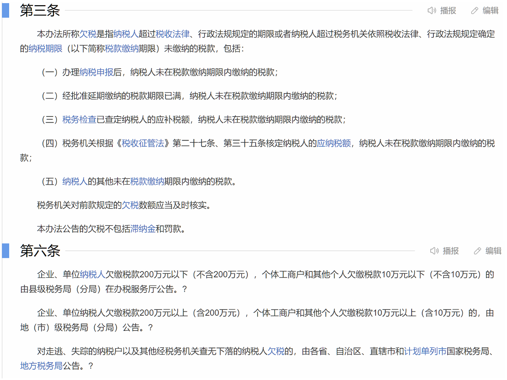
Task: Follow the 计划单列市 link
Action: (425, 351)
